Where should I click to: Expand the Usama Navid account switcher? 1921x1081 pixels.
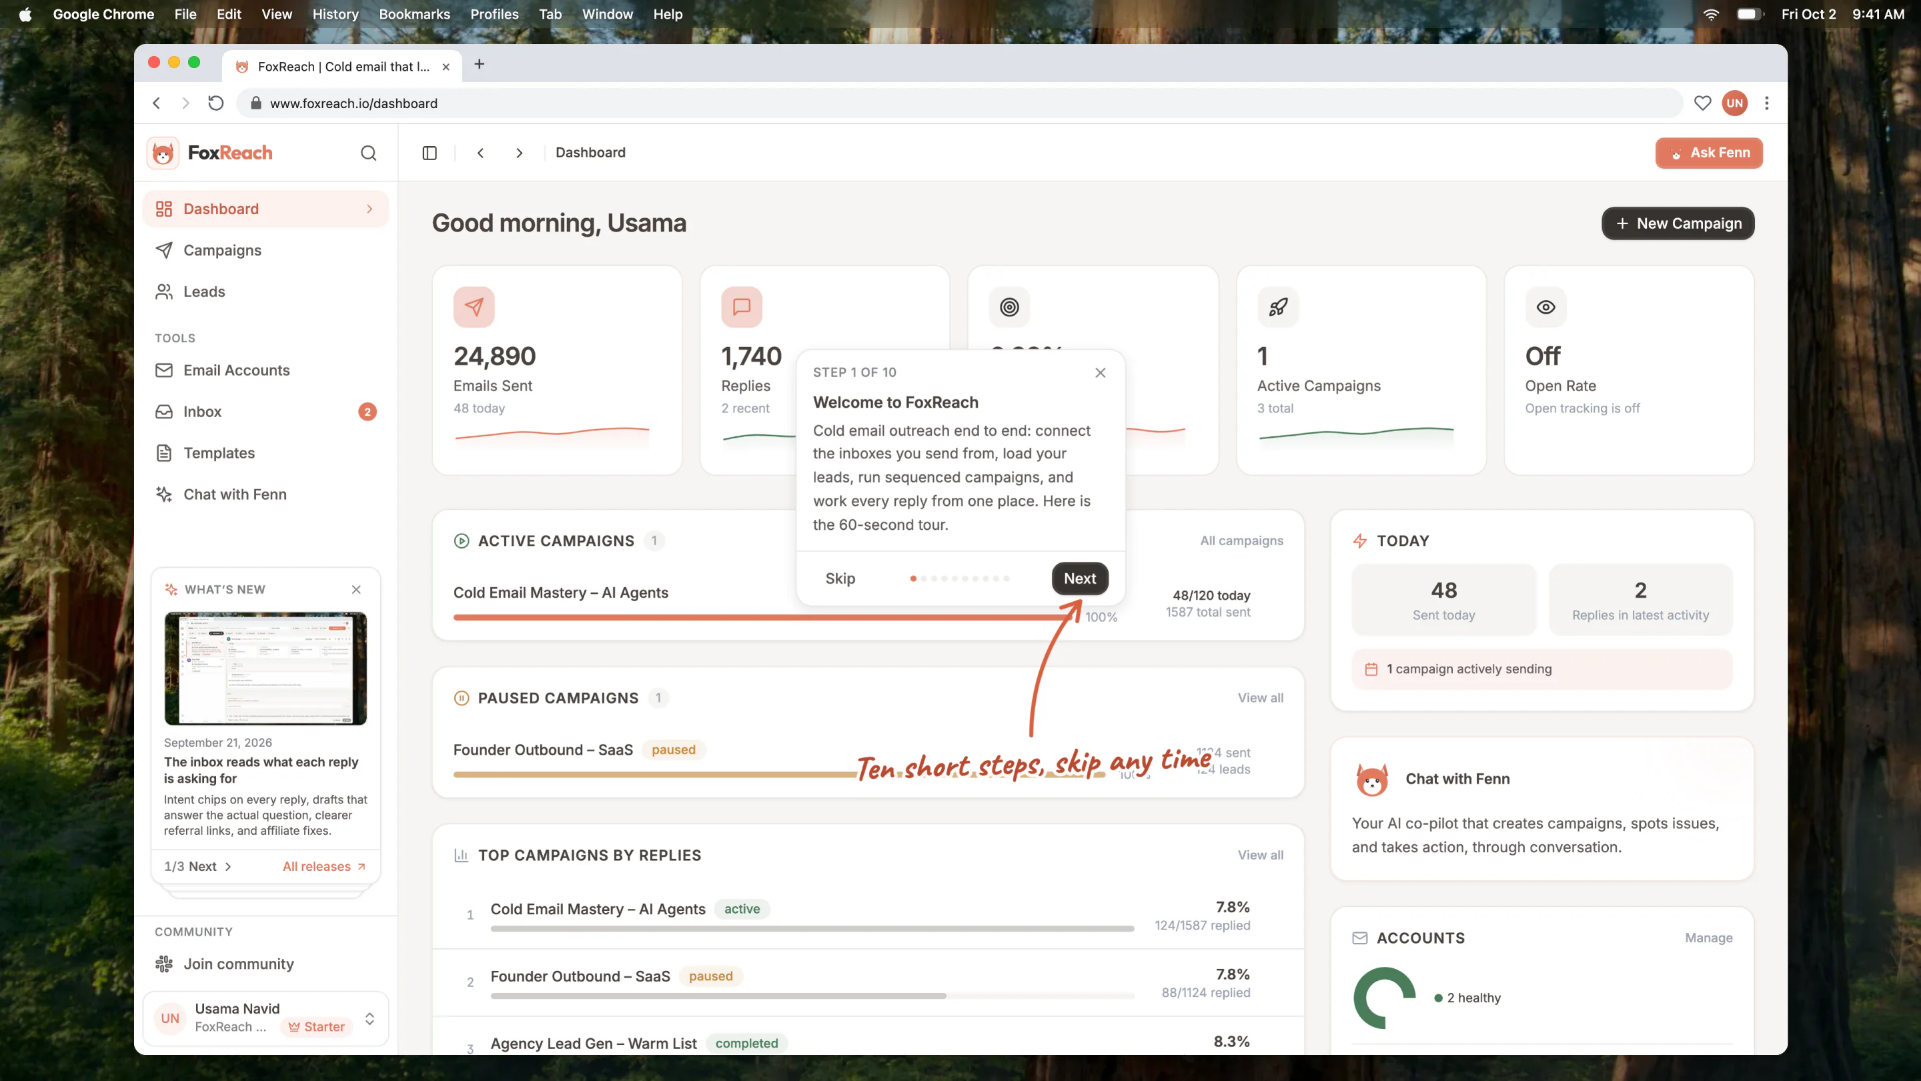(x=265, y=1018)
